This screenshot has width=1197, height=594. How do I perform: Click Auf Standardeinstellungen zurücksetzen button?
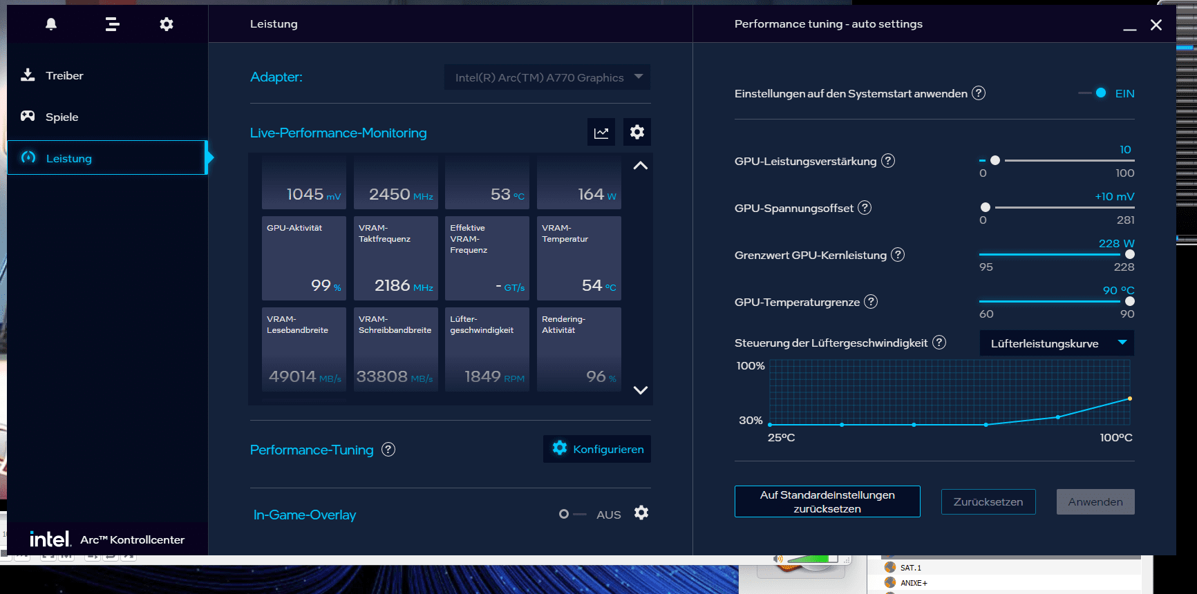(x=827, y=501)
